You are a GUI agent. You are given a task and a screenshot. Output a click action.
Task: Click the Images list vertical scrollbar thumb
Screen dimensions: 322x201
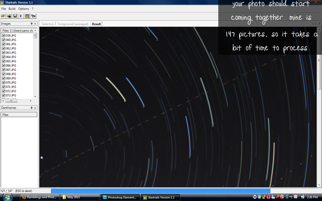35,36
